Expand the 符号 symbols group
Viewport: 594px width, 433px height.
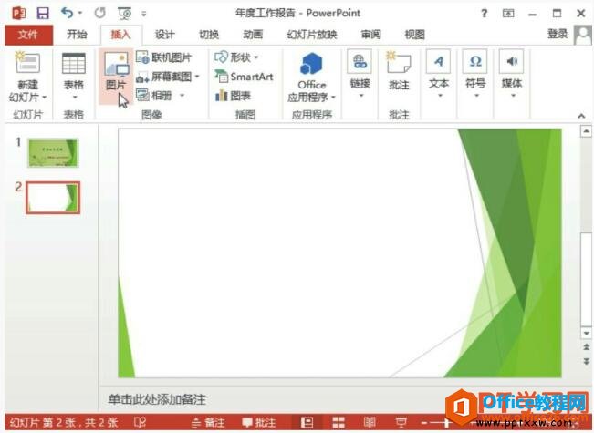pyautogui.click(x=475, y=74)
